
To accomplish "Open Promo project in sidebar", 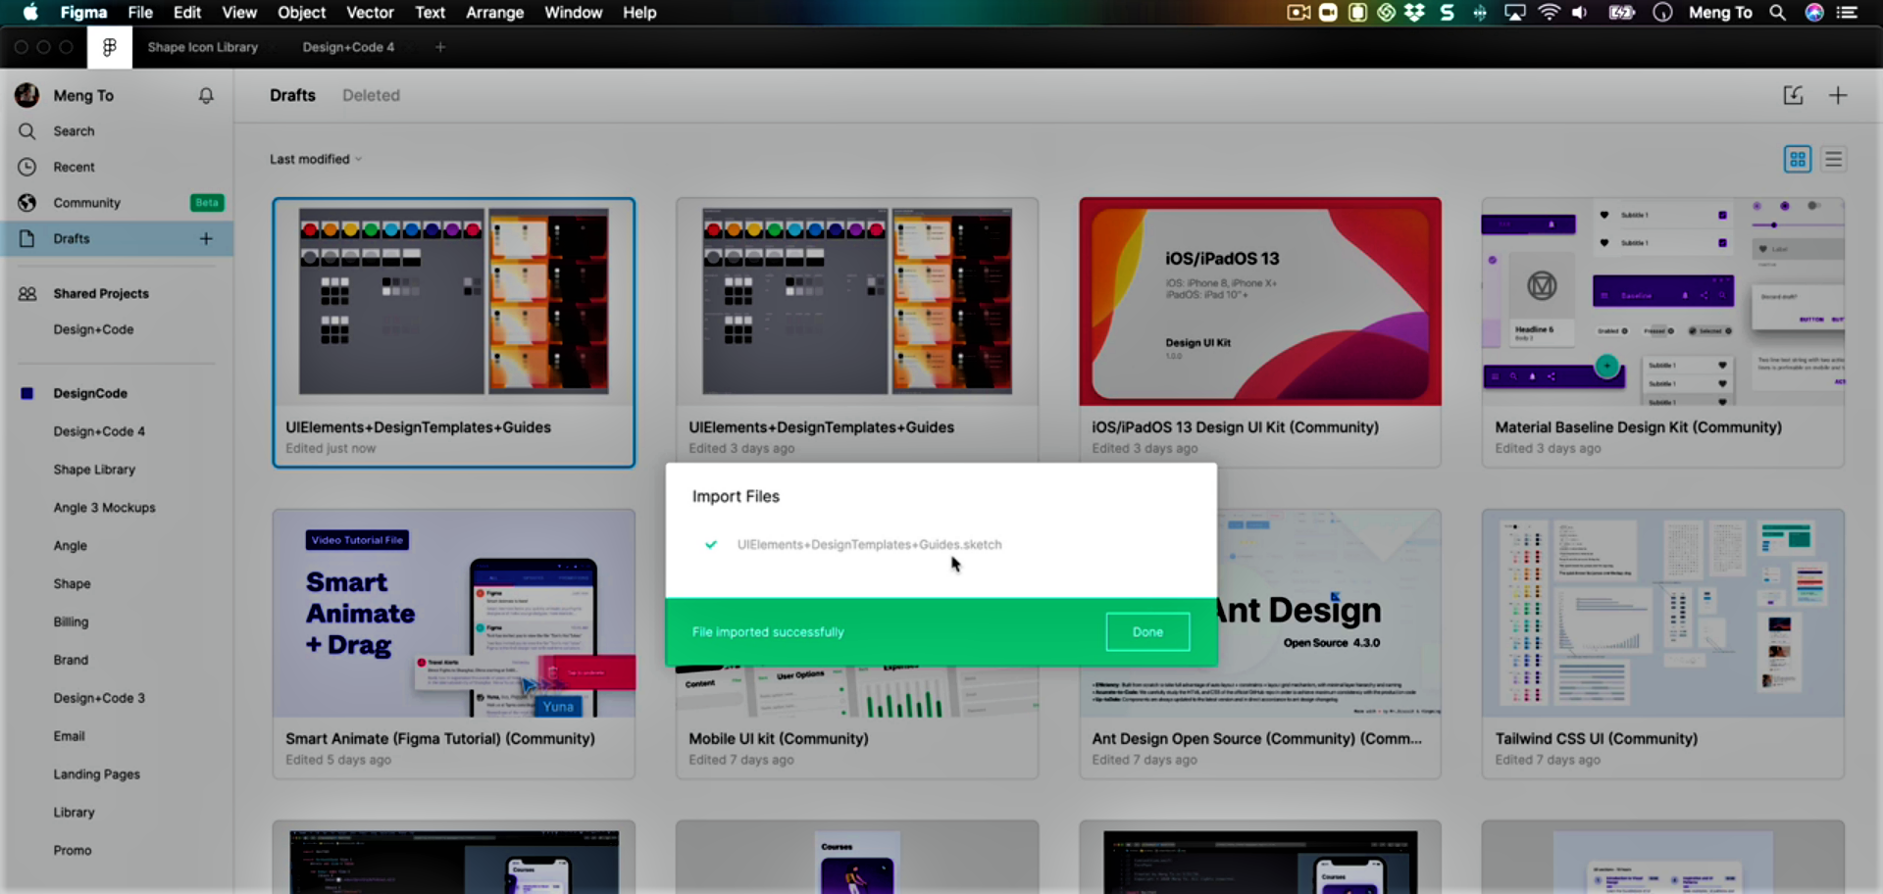I will point(73,851).
